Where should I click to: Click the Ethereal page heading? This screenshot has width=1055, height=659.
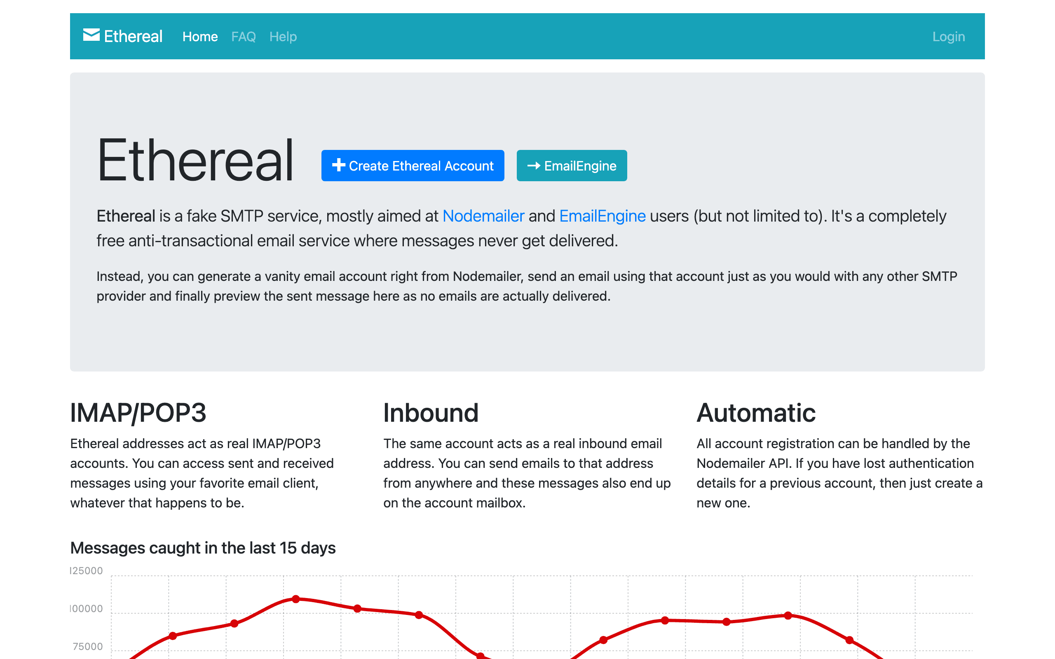click(196, 161)
